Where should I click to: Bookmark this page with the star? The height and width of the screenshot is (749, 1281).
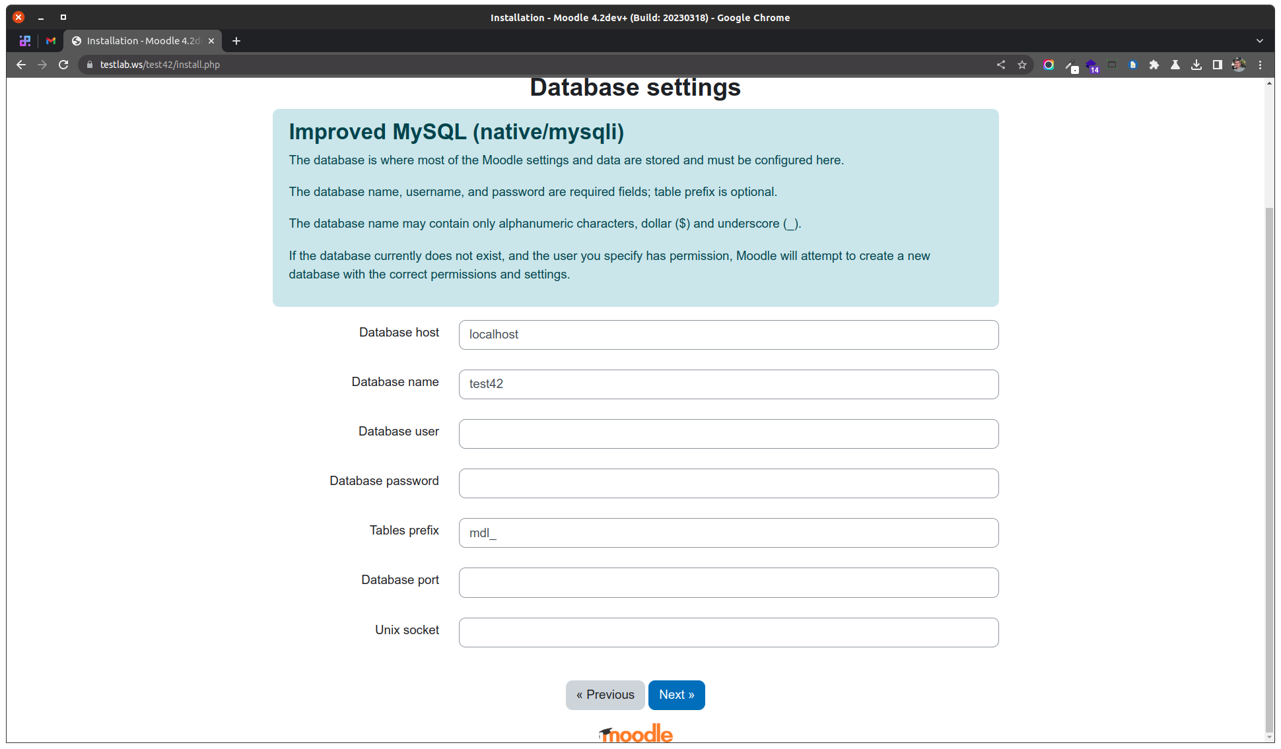pos(1022,65)
